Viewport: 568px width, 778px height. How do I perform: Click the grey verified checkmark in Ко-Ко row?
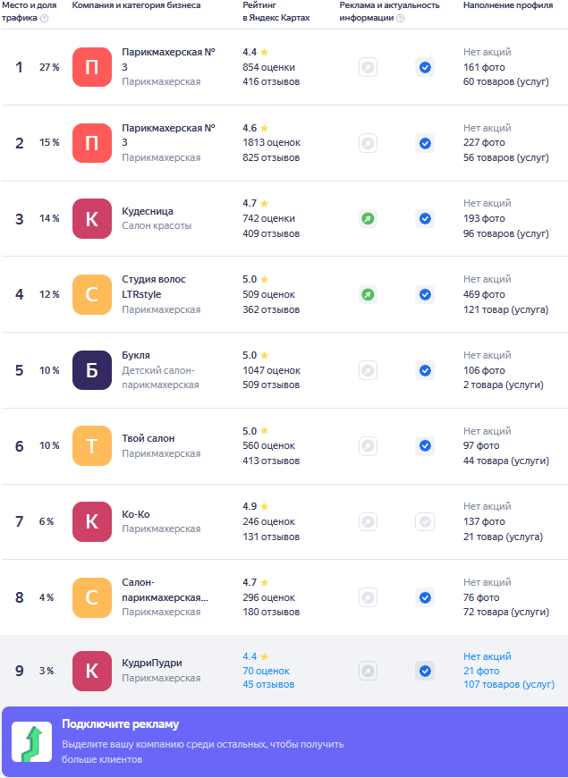tap(425, 521)
